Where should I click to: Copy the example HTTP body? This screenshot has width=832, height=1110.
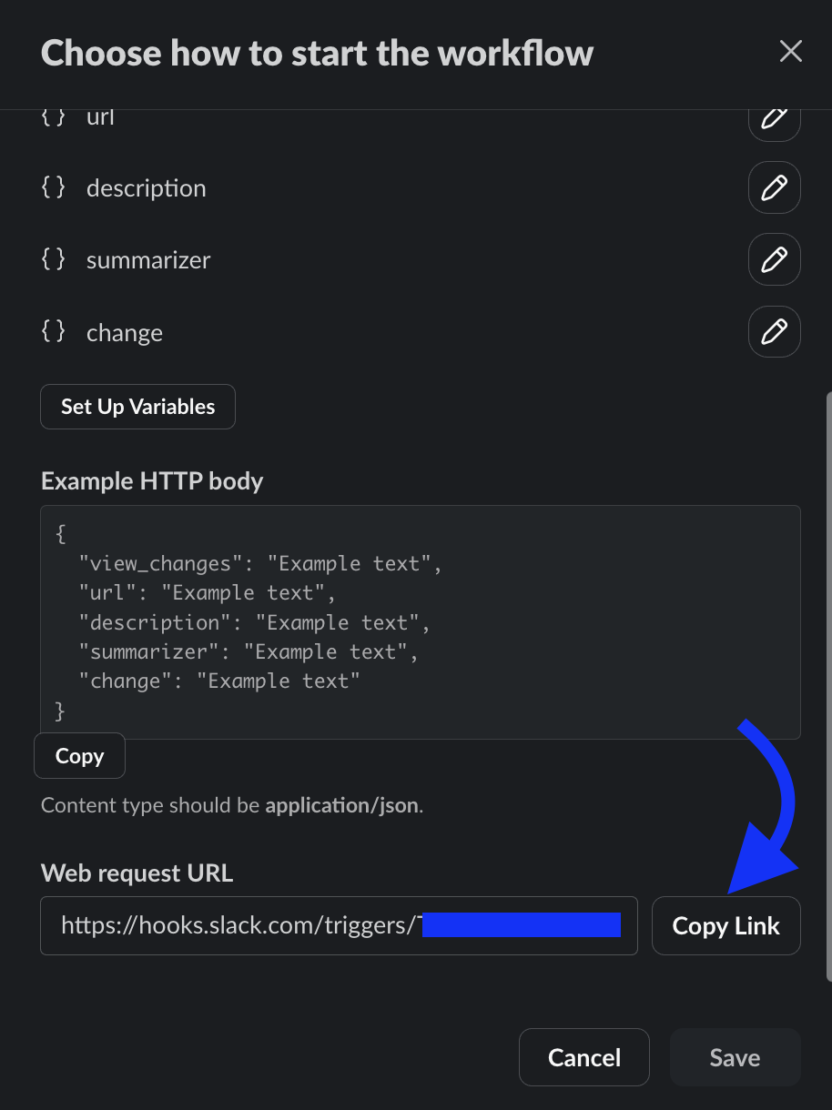[x=79, y=756]
